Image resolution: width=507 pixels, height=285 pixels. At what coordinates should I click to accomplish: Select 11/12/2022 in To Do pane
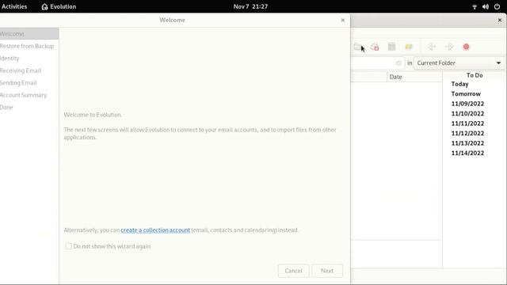[x=467, y=134]
